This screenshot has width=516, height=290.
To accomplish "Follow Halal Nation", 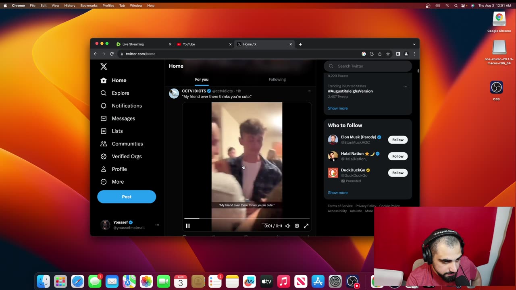I will (398, 156).
